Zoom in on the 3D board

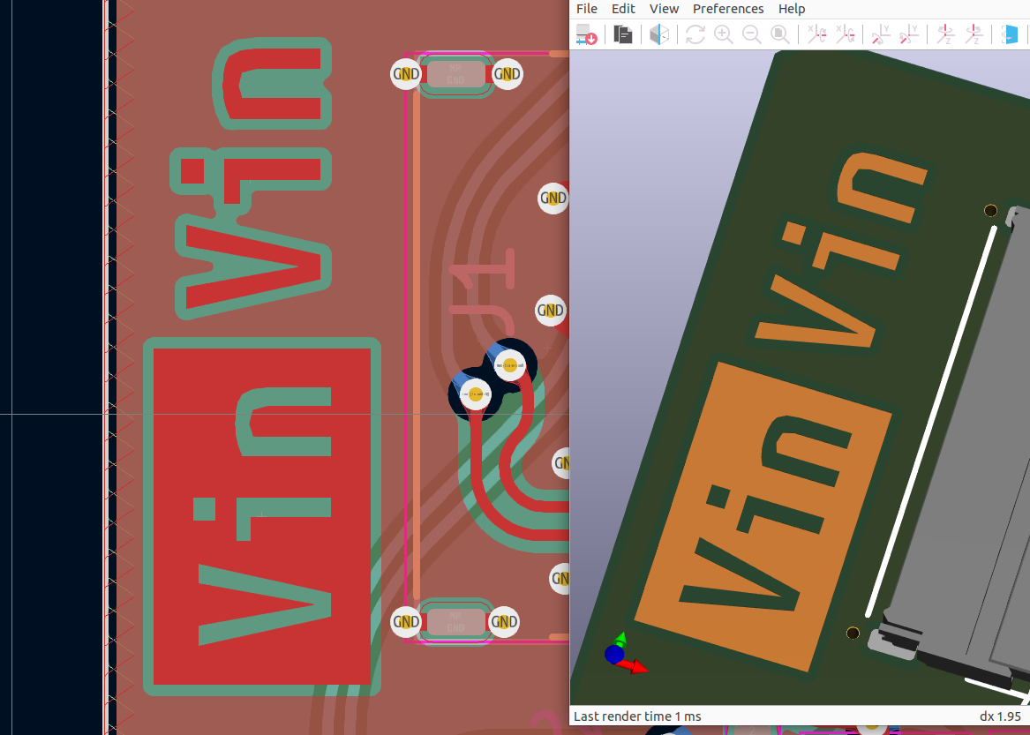tap(724, 34)
